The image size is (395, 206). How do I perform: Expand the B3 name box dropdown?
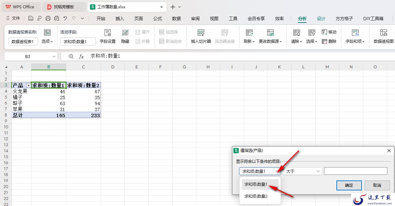(54, 56)
